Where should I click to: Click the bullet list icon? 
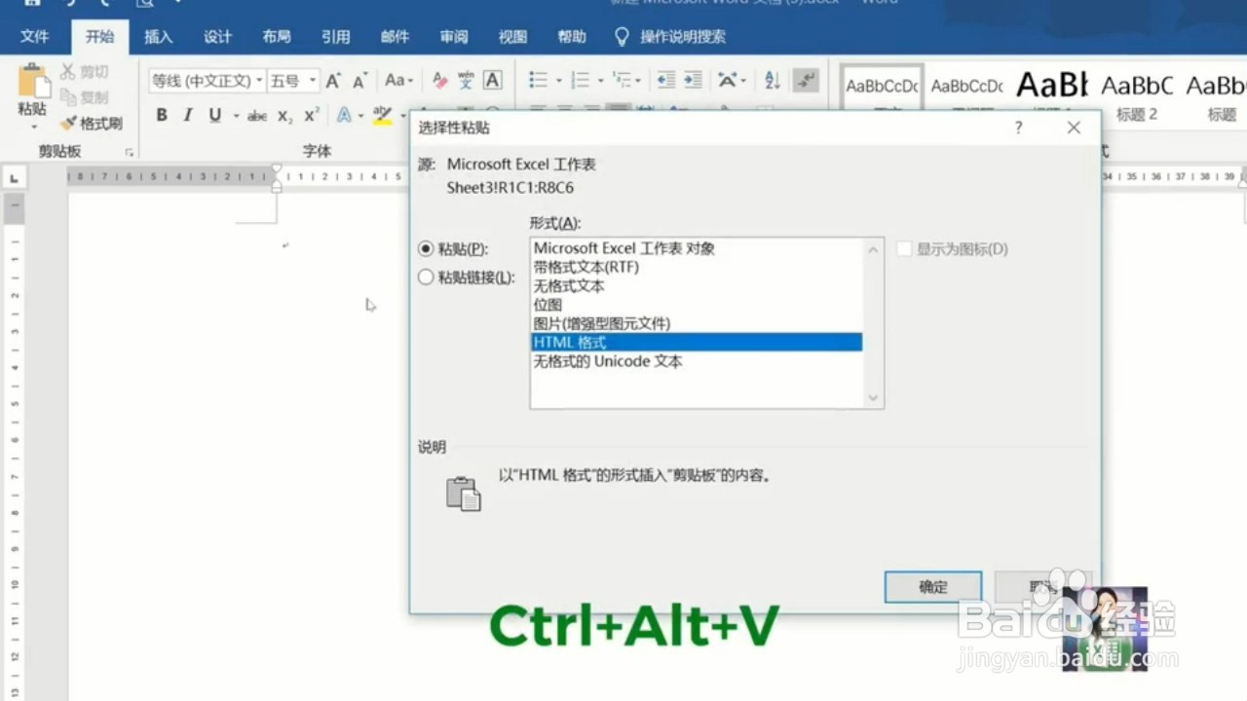coord(537,81)
